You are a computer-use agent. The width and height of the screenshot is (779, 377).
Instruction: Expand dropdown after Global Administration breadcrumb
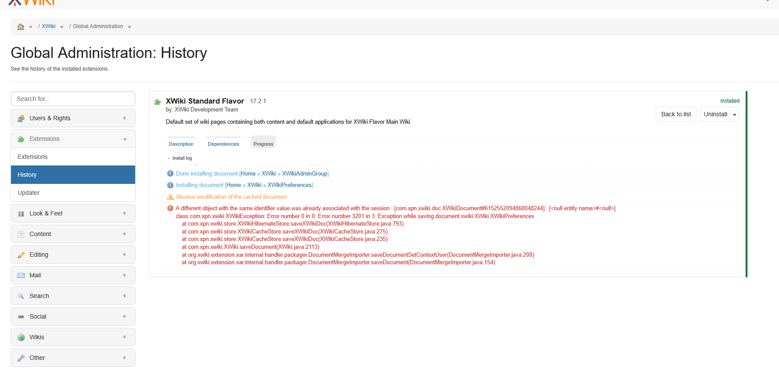129,27
